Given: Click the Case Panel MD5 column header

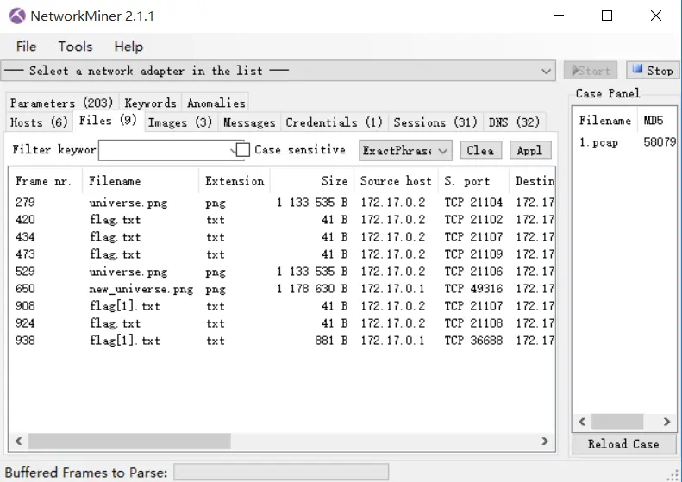Looking at the screenshot, I should coord(657,121).
